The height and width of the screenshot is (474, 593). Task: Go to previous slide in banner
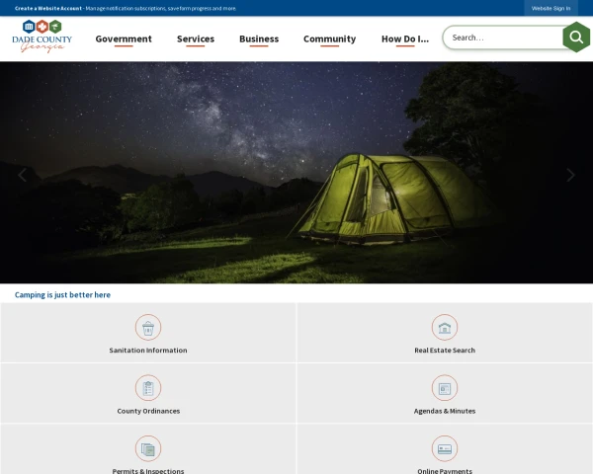23,175
